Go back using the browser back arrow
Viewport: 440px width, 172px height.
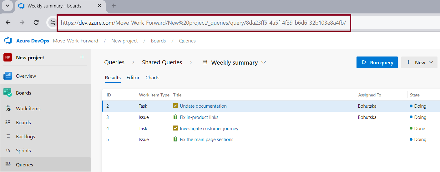[x=8, y=22]
